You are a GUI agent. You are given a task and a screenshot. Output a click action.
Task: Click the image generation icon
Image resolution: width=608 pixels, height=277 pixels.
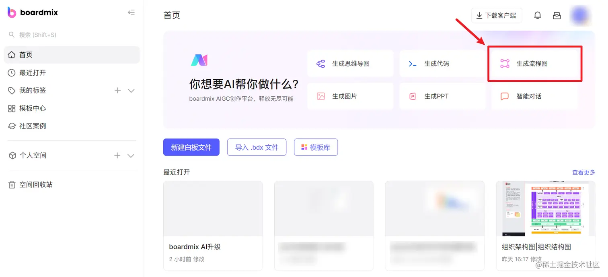pyautogui.click(x=321, y=96)
